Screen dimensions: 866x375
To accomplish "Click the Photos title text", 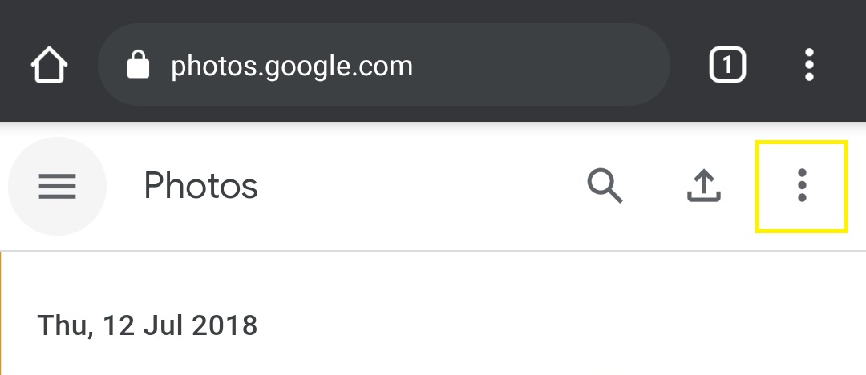I will click(200, 187).
